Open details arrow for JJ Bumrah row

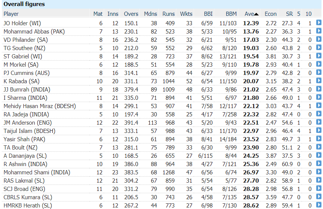point(318,89)
